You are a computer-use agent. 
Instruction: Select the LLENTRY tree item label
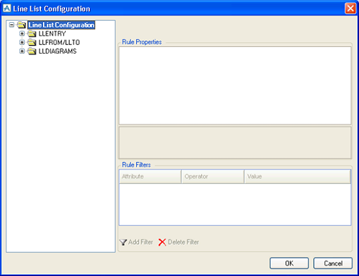pyautogui.click(x=52, y=34)
